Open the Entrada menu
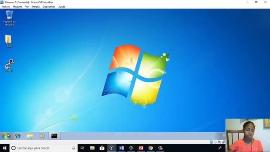 tap(35, 7)
